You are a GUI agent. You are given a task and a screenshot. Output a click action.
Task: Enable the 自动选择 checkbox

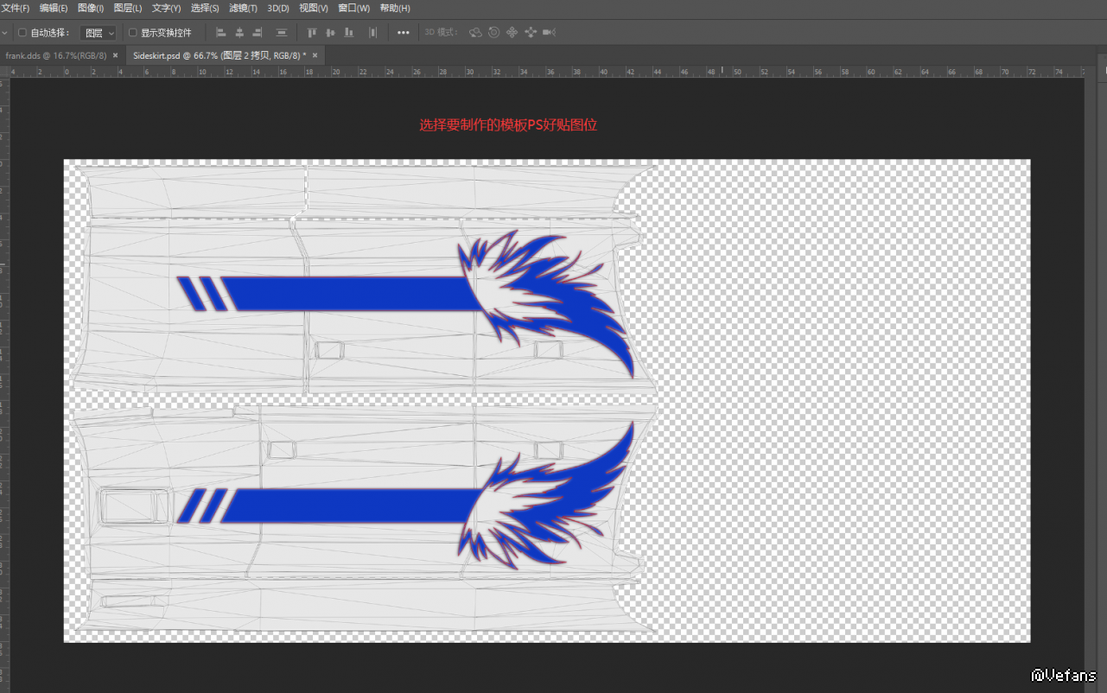pos(22,33)
